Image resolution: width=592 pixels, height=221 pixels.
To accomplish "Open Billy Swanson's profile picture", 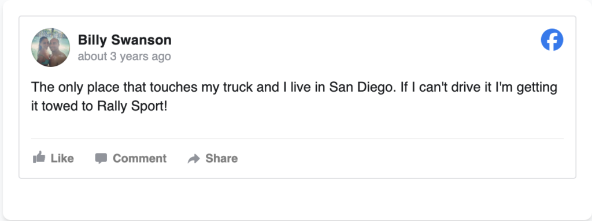I will (50, 47).
